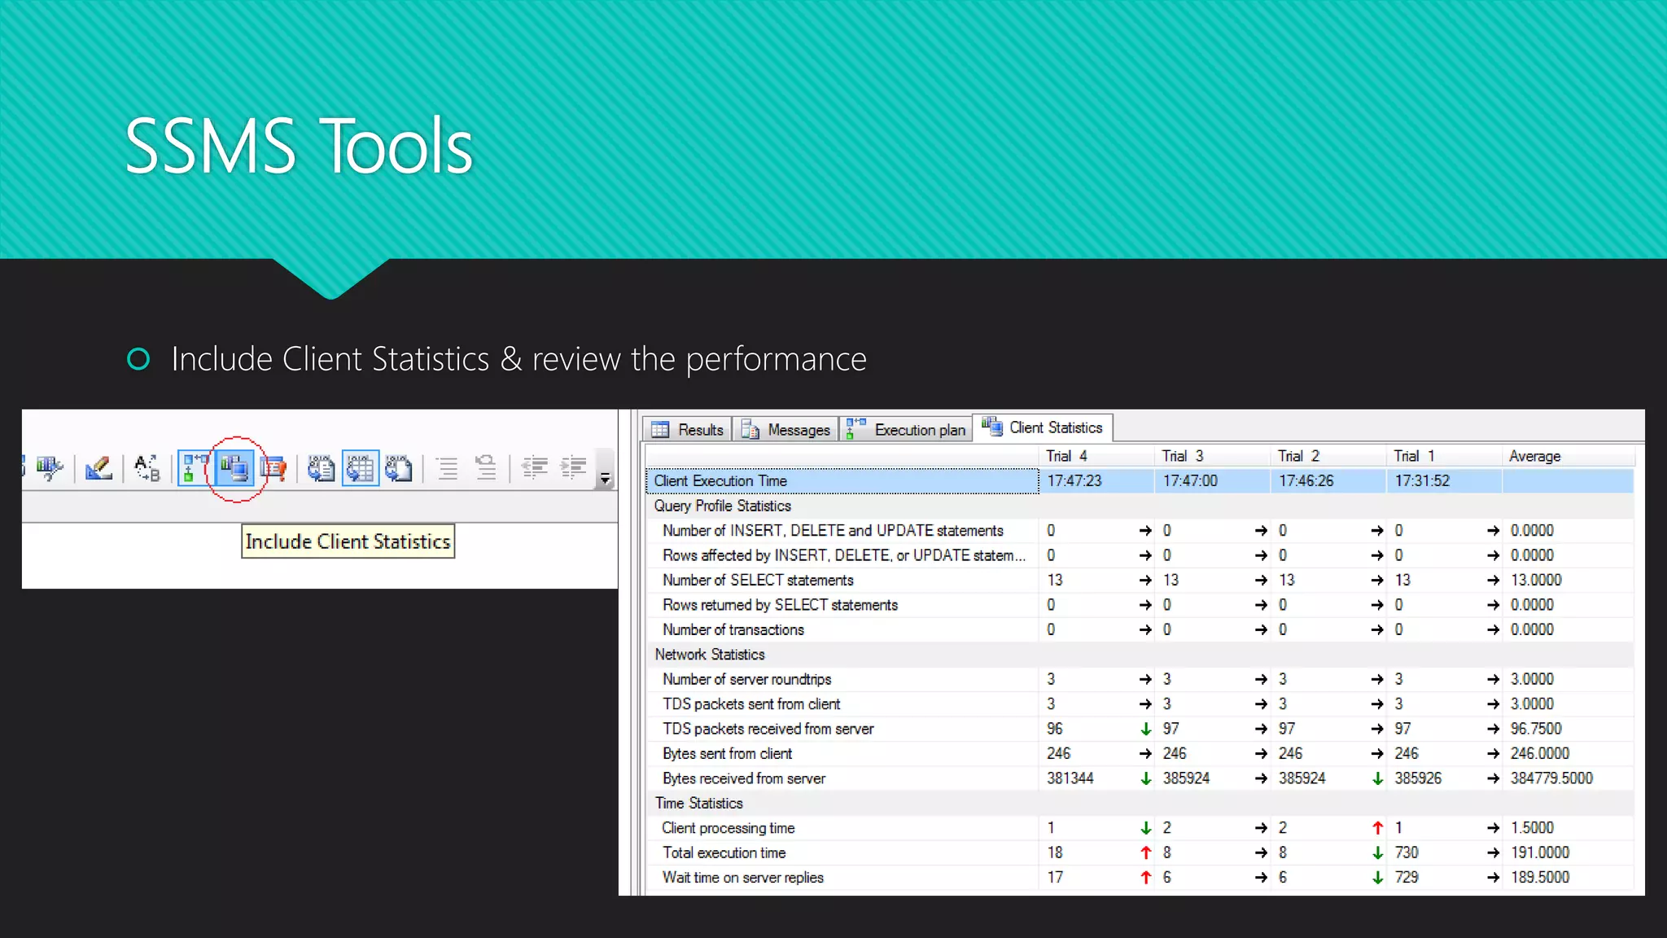This screenshot has height=938, width=1667.
Task: Click the 17:46:26 execution time cell
Action: tap(1328, 481)
